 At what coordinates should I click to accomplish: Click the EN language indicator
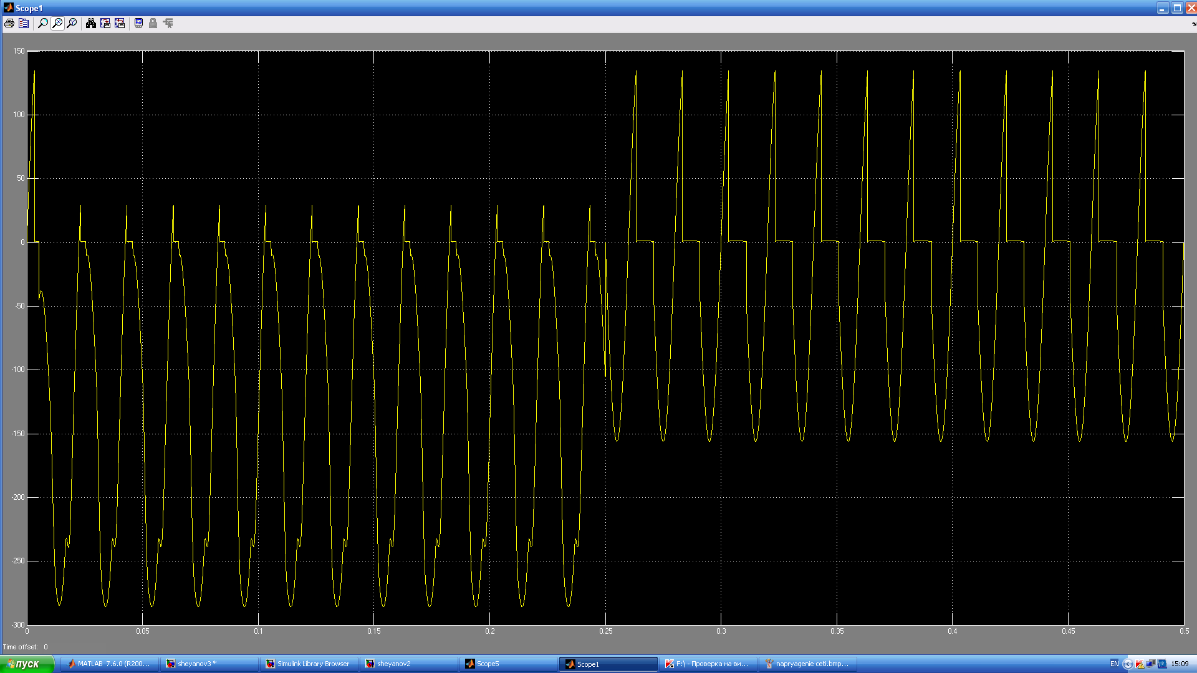pos(1114,664)
